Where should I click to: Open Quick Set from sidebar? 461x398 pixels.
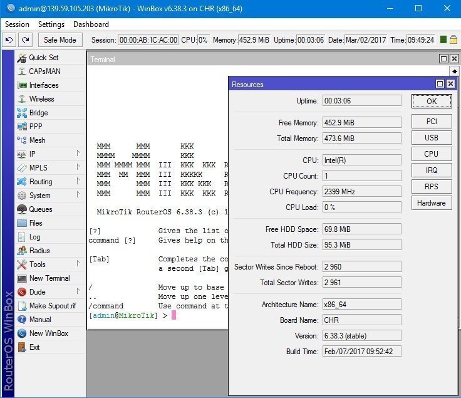coord(50,58)
